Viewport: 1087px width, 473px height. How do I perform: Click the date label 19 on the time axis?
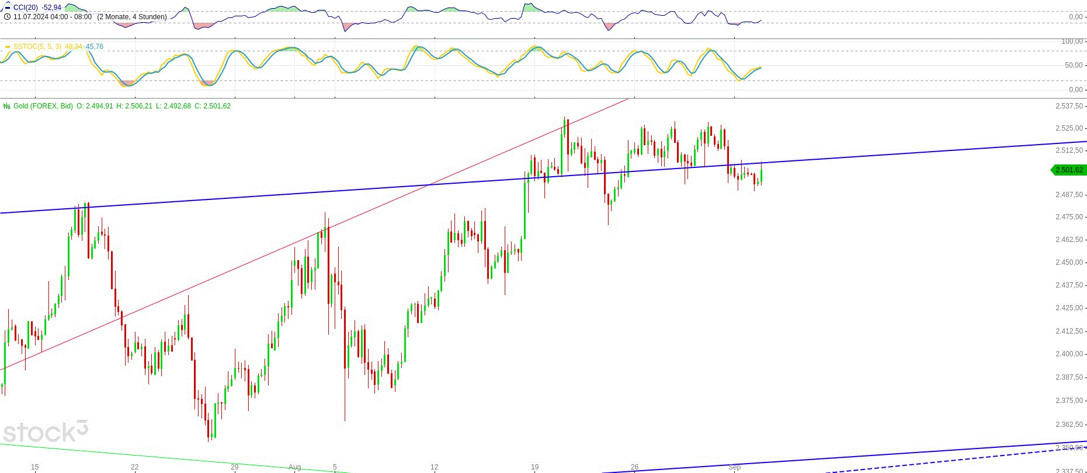click(x=534, y=467)
